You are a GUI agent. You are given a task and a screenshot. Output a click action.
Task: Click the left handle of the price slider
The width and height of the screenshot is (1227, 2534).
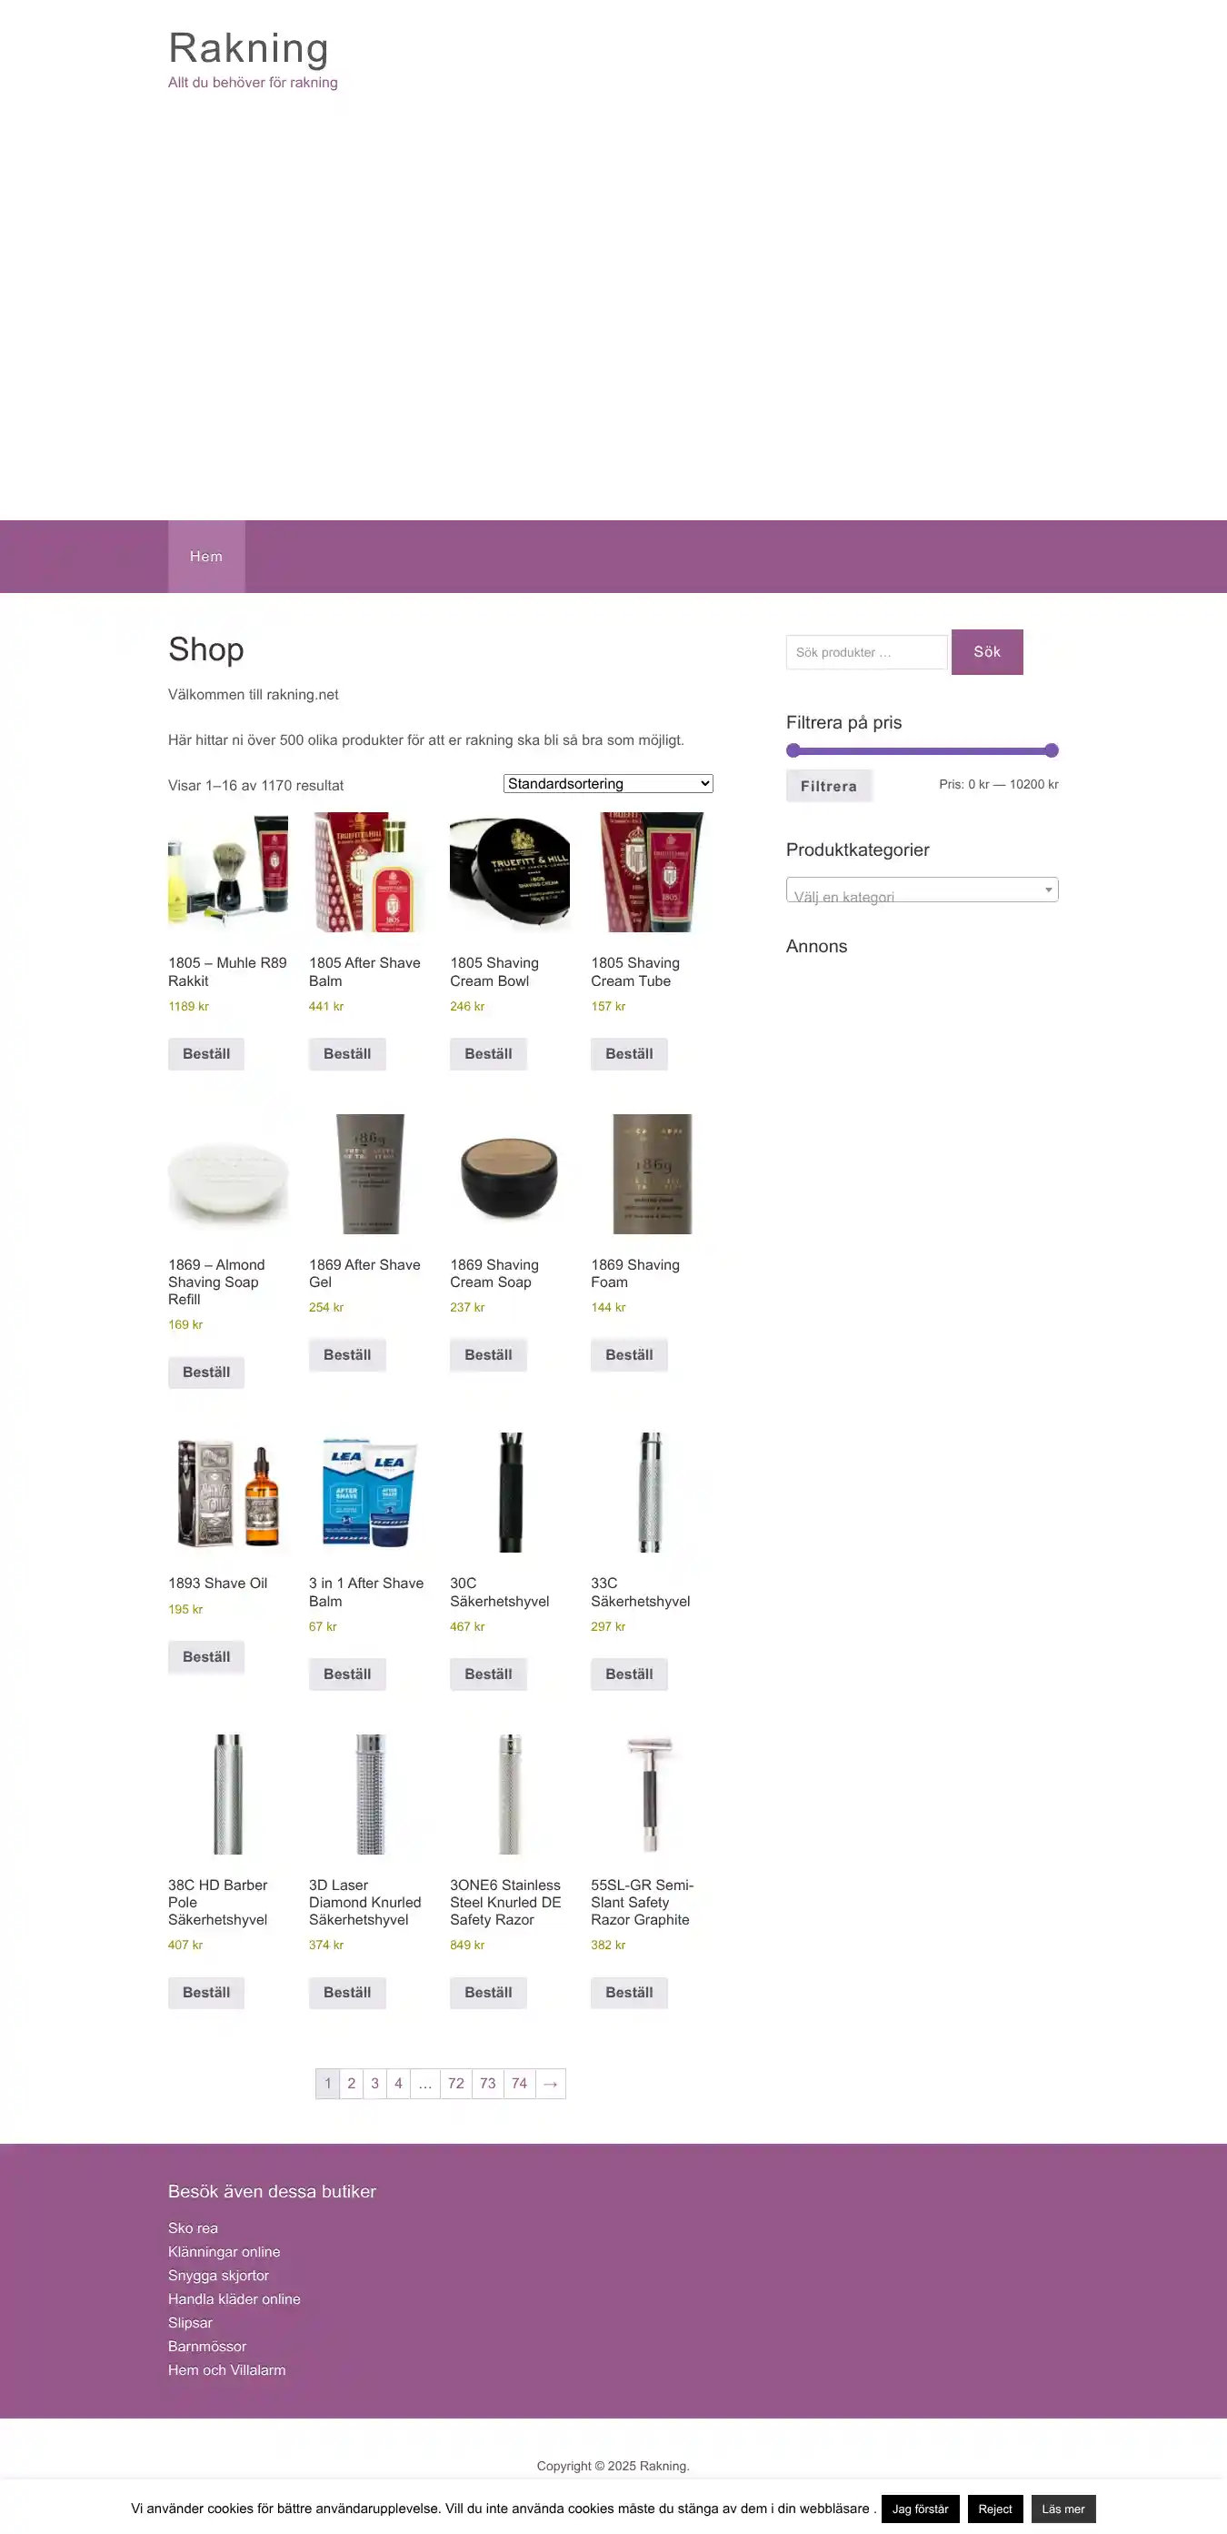(793, 750)
